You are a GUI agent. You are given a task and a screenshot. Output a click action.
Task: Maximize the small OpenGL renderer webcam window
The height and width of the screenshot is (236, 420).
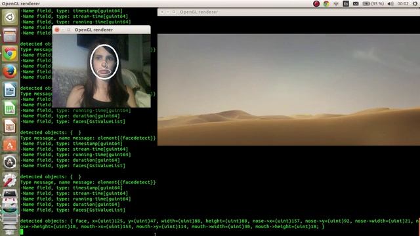tap(69, 29)
